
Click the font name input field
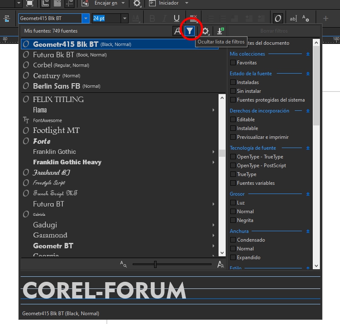[50, 18]
